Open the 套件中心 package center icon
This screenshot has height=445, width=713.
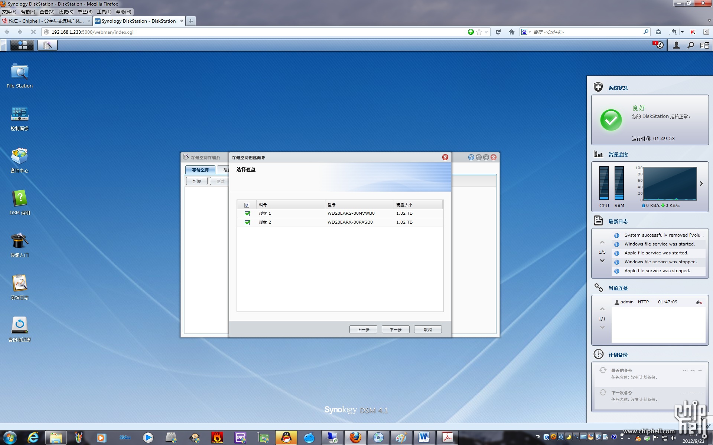point(19,161)
